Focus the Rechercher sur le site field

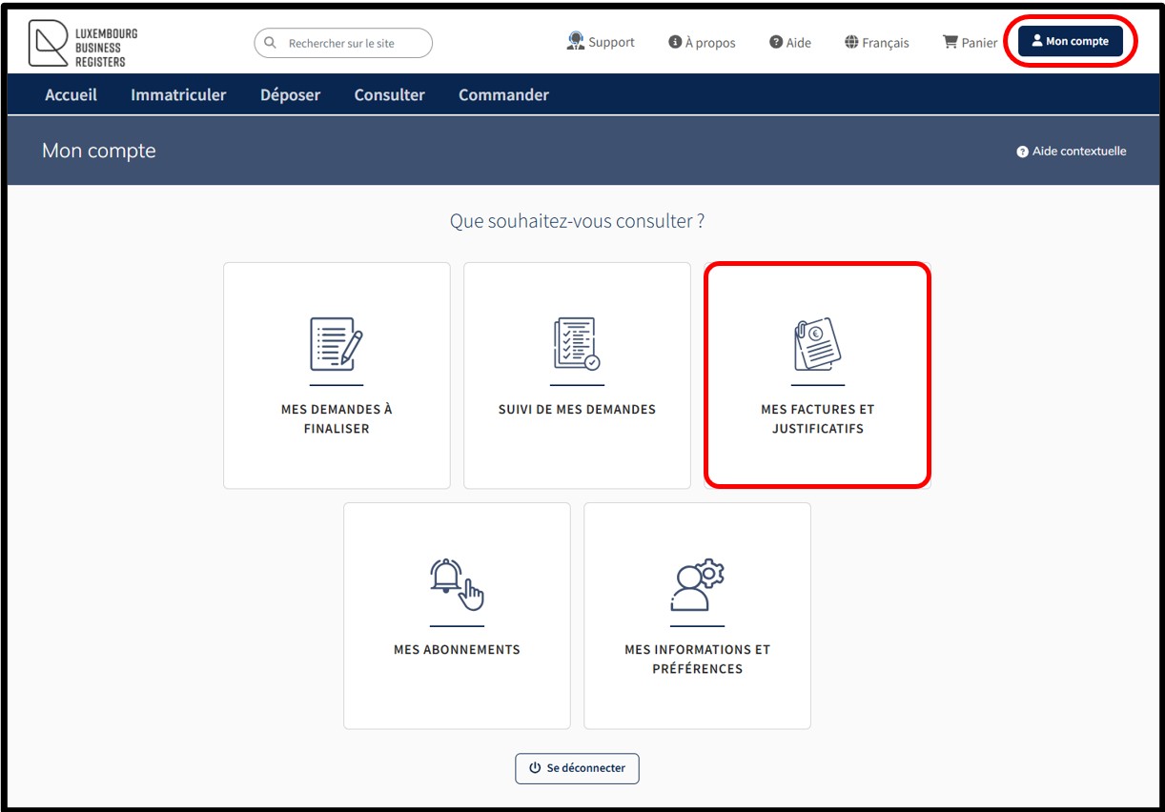click(353, 43)
